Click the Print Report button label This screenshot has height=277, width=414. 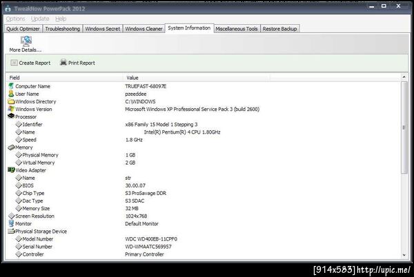tap(81, 63)
